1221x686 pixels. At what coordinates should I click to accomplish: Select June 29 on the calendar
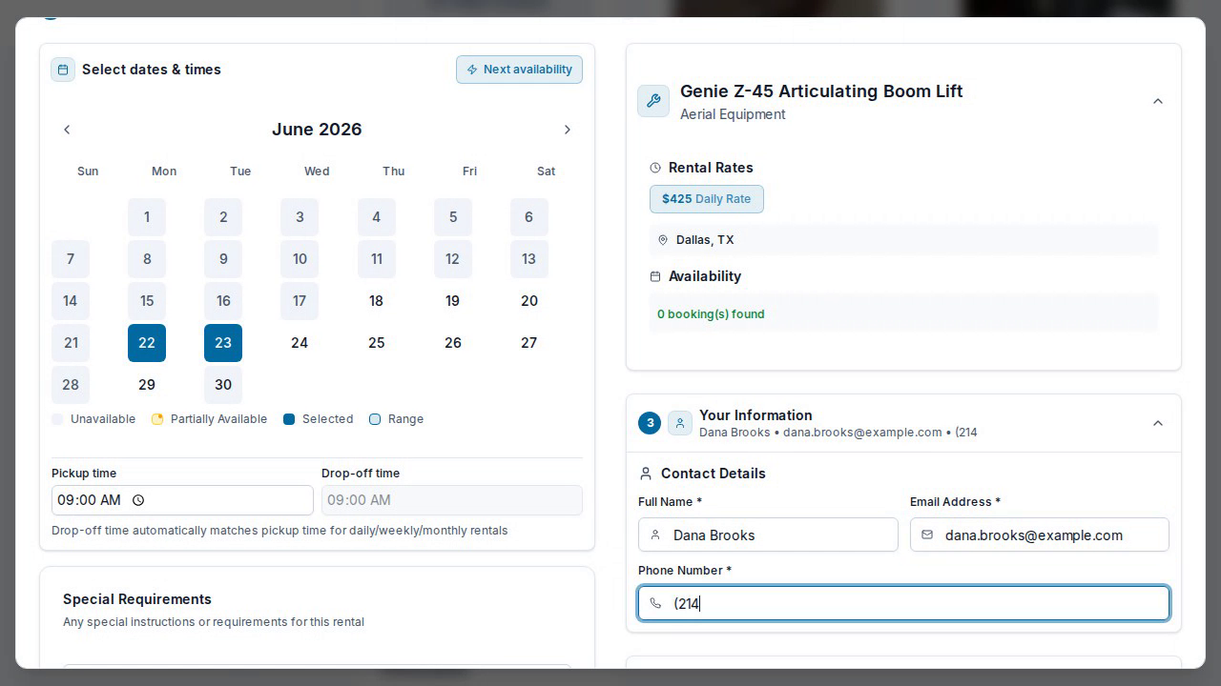coord(147,385)
